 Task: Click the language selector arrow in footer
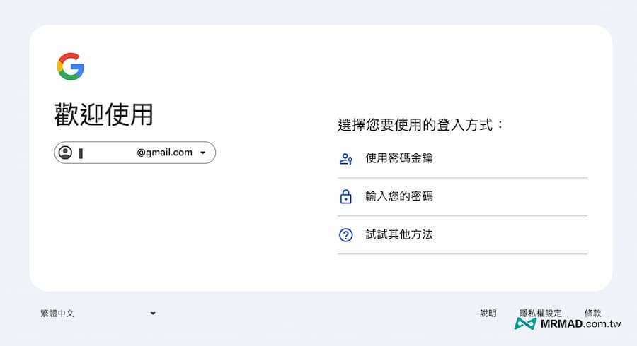(x=153, y=314)
